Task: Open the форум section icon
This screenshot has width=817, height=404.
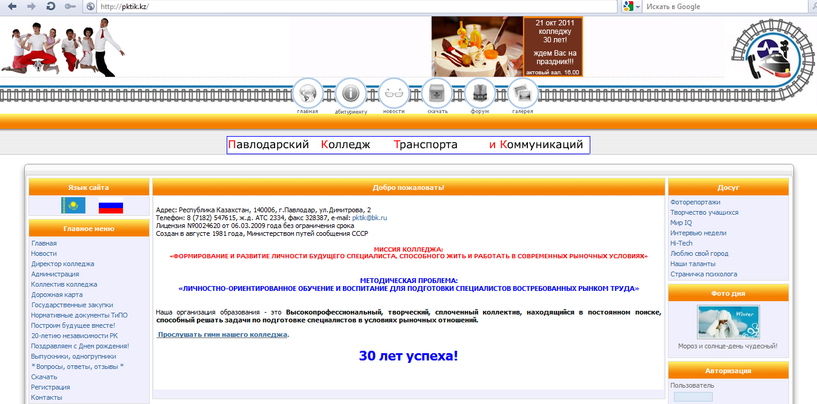Action: pos(479,94)
